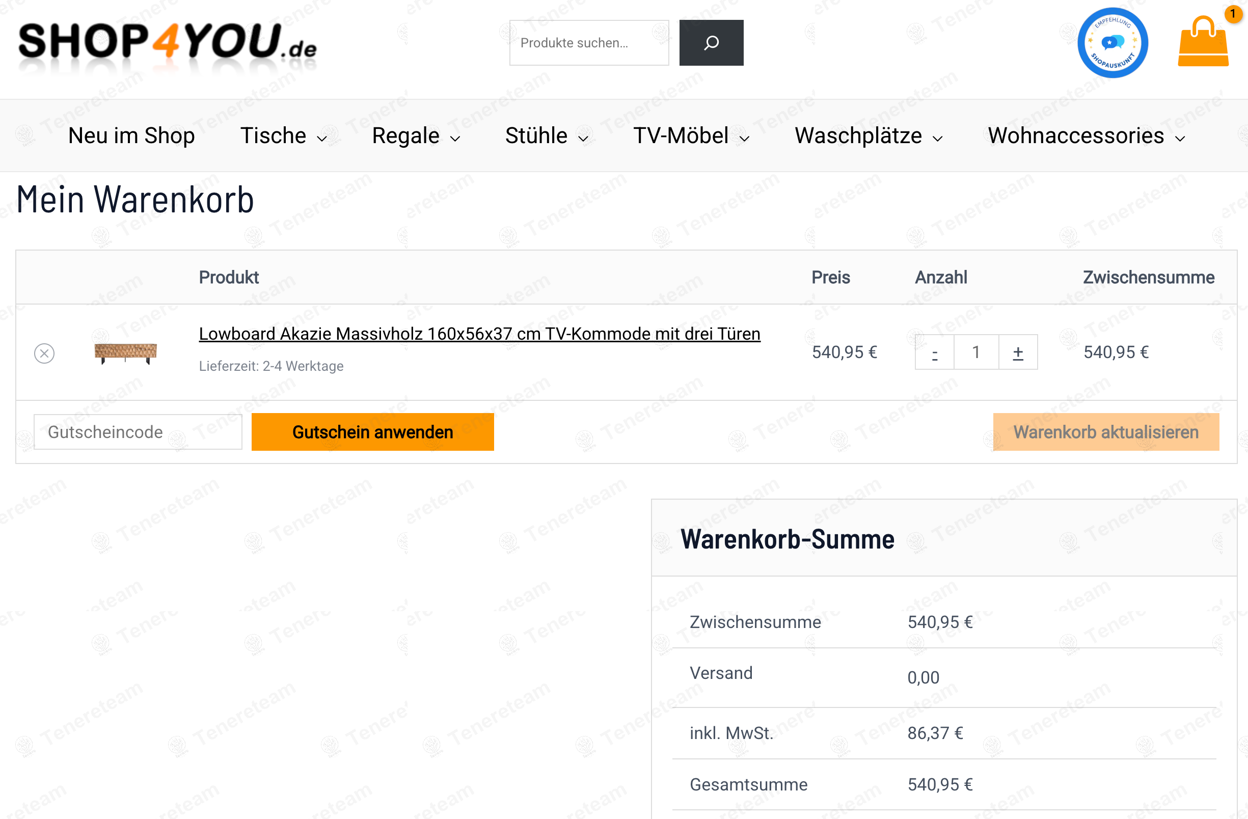Click the row subtotal 540,95 € in Zwischensumme column
The height and width of the screenshot is (819, 1248).
[1116, 352]
